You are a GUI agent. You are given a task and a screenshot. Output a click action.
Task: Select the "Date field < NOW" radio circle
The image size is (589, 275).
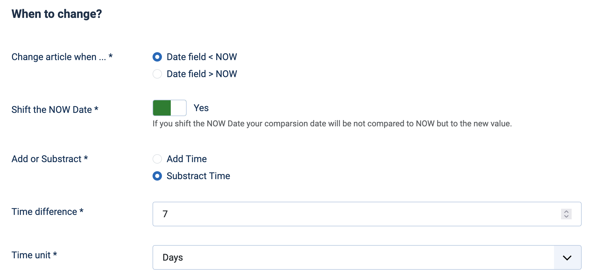coord(157,57)
